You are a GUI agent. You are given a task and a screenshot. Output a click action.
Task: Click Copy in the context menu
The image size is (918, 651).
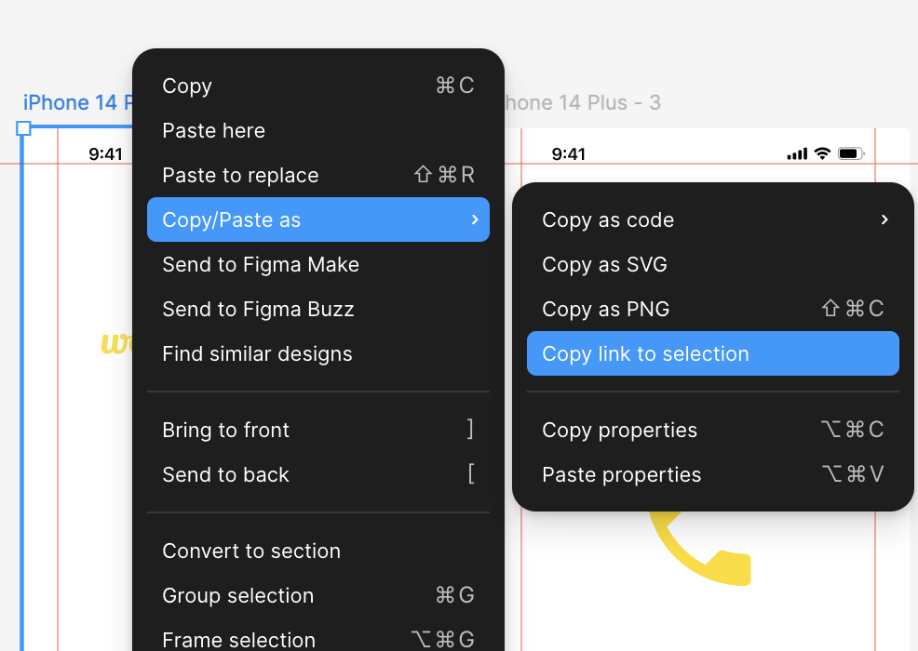coord(317,86)
